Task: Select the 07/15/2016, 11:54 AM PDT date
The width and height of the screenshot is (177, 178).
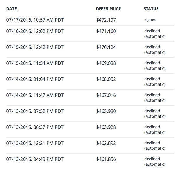Action: [35, 63]
